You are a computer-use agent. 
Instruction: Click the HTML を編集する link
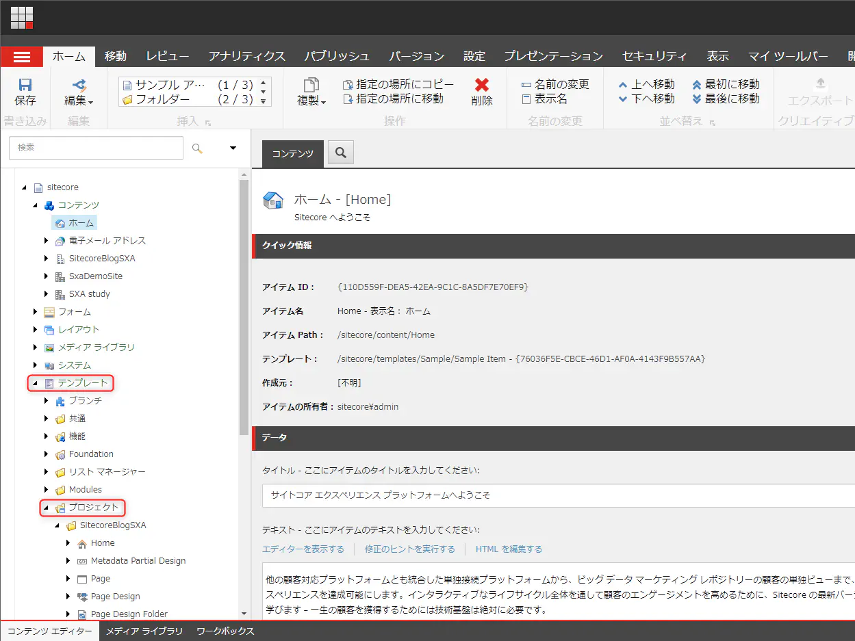click(509, 549)
